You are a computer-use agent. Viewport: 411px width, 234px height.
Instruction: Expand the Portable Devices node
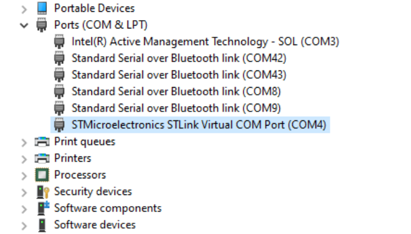[24, 9]
